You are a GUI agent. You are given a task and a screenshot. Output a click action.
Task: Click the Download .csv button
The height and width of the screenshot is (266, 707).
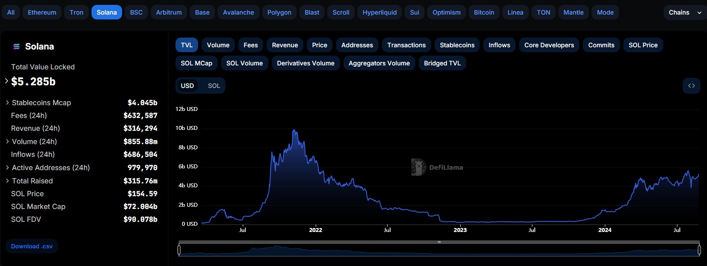(x=32, y=247)
